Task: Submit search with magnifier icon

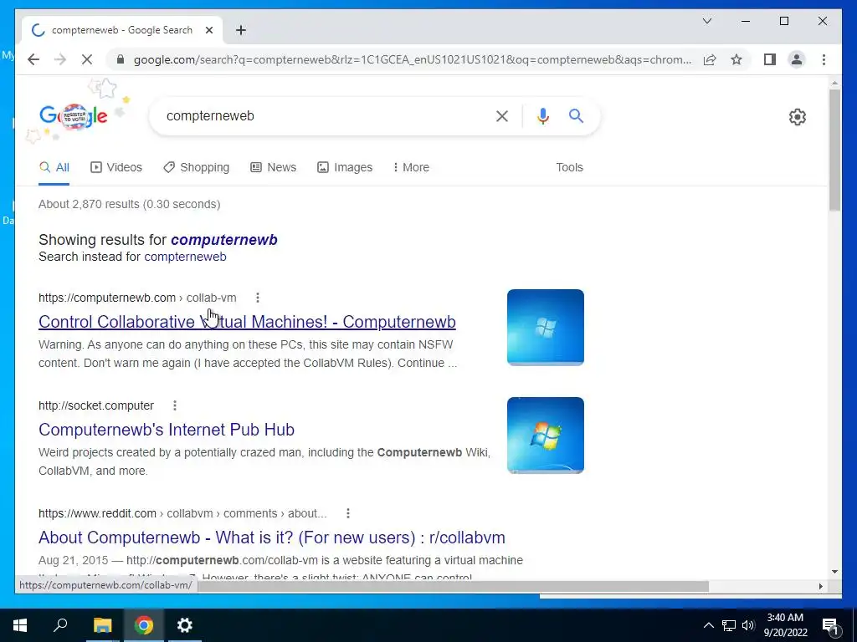Action: click(576, 115)
